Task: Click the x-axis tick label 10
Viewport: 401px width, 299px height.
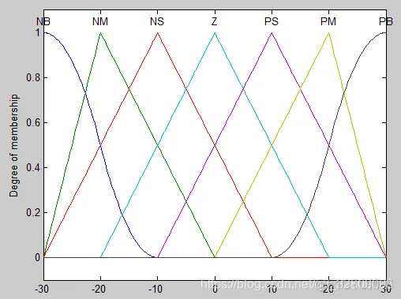Action: (x=272, y=290)
